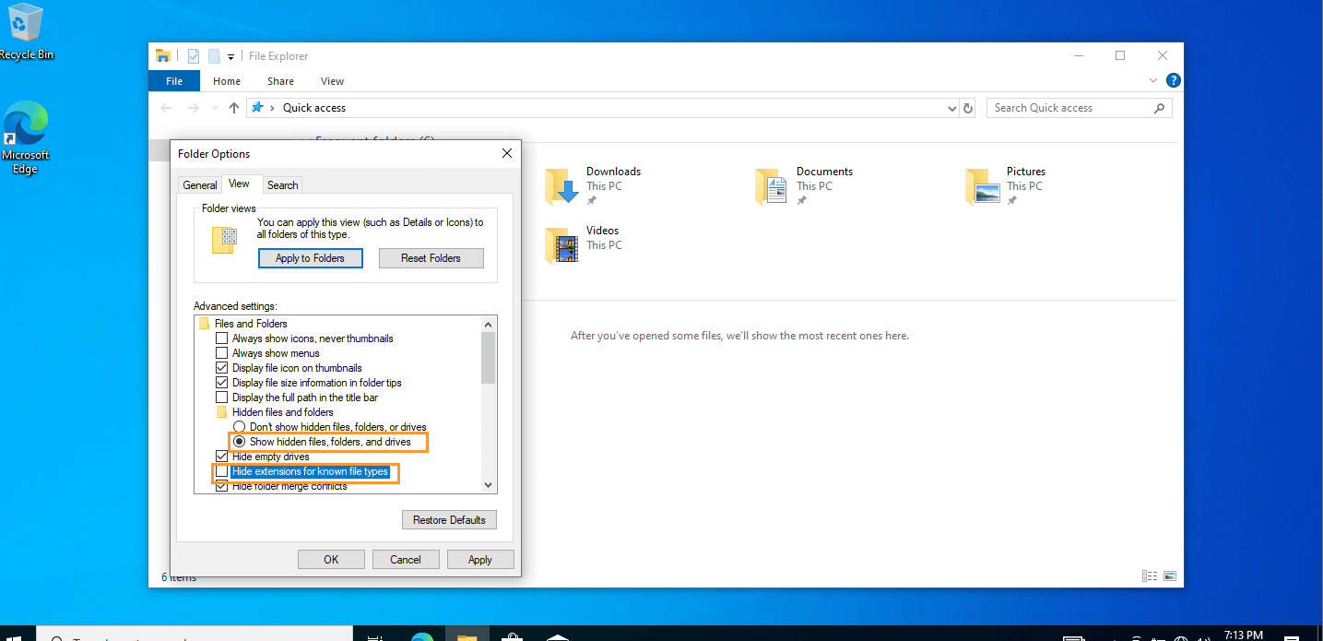The width and height of the screenshot is (1323, 641).
Task: Switch to General tab in Folder Options
Action: click(x=200, y=185)
